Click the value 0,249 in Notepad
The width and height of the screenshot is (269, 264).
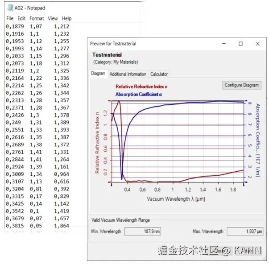(13, 122)
